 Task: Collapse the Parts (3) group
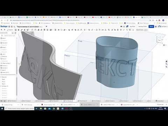[x=1, y=77]
